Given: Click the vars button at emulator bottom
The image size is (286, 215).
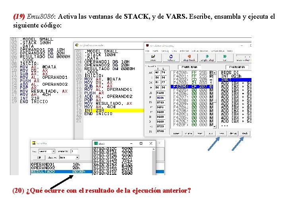Looking at the screenshot, I should [x=222, y=133].
